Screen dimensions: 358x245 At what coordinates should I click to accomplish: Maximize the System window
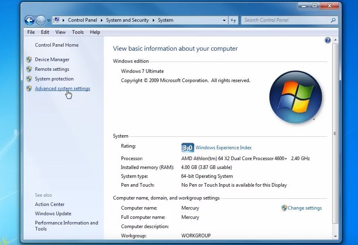point(315,6)
